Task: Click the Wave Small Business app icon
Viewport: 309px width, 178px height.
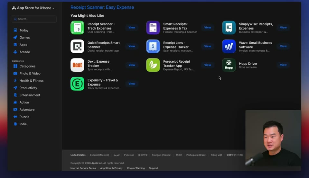Action: point(229,46)
